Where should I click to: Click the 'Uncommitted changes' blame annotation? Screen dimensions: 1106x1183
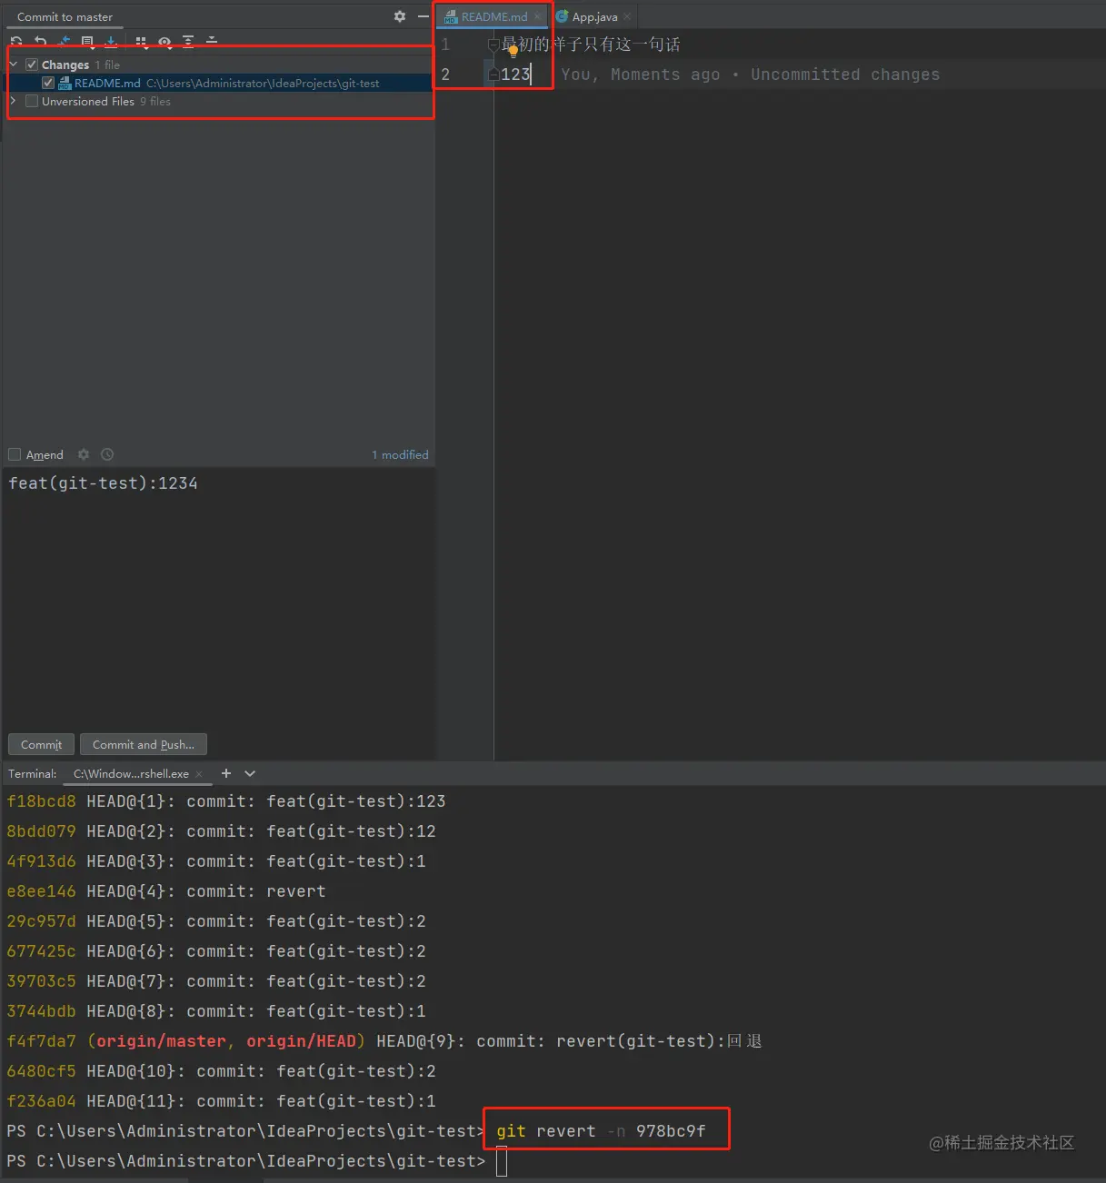pyautogui.click(x=845, y=75)
